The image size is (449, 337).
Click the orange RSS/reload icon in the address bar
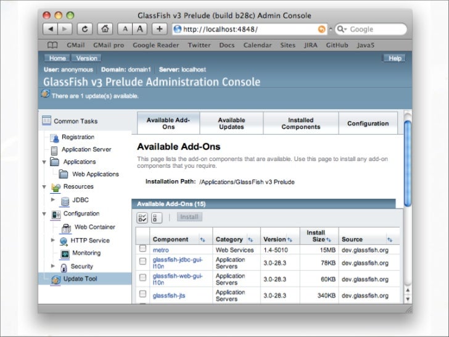click(322, 29)
